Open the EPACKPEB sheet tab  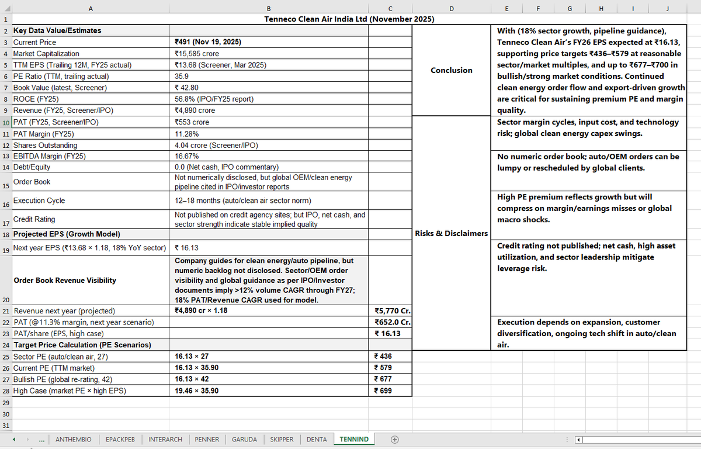(120, 439)
